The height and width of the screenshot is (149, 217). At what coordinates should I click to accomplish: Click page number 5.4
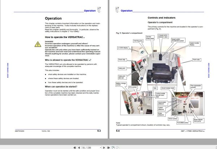point(118,131)
